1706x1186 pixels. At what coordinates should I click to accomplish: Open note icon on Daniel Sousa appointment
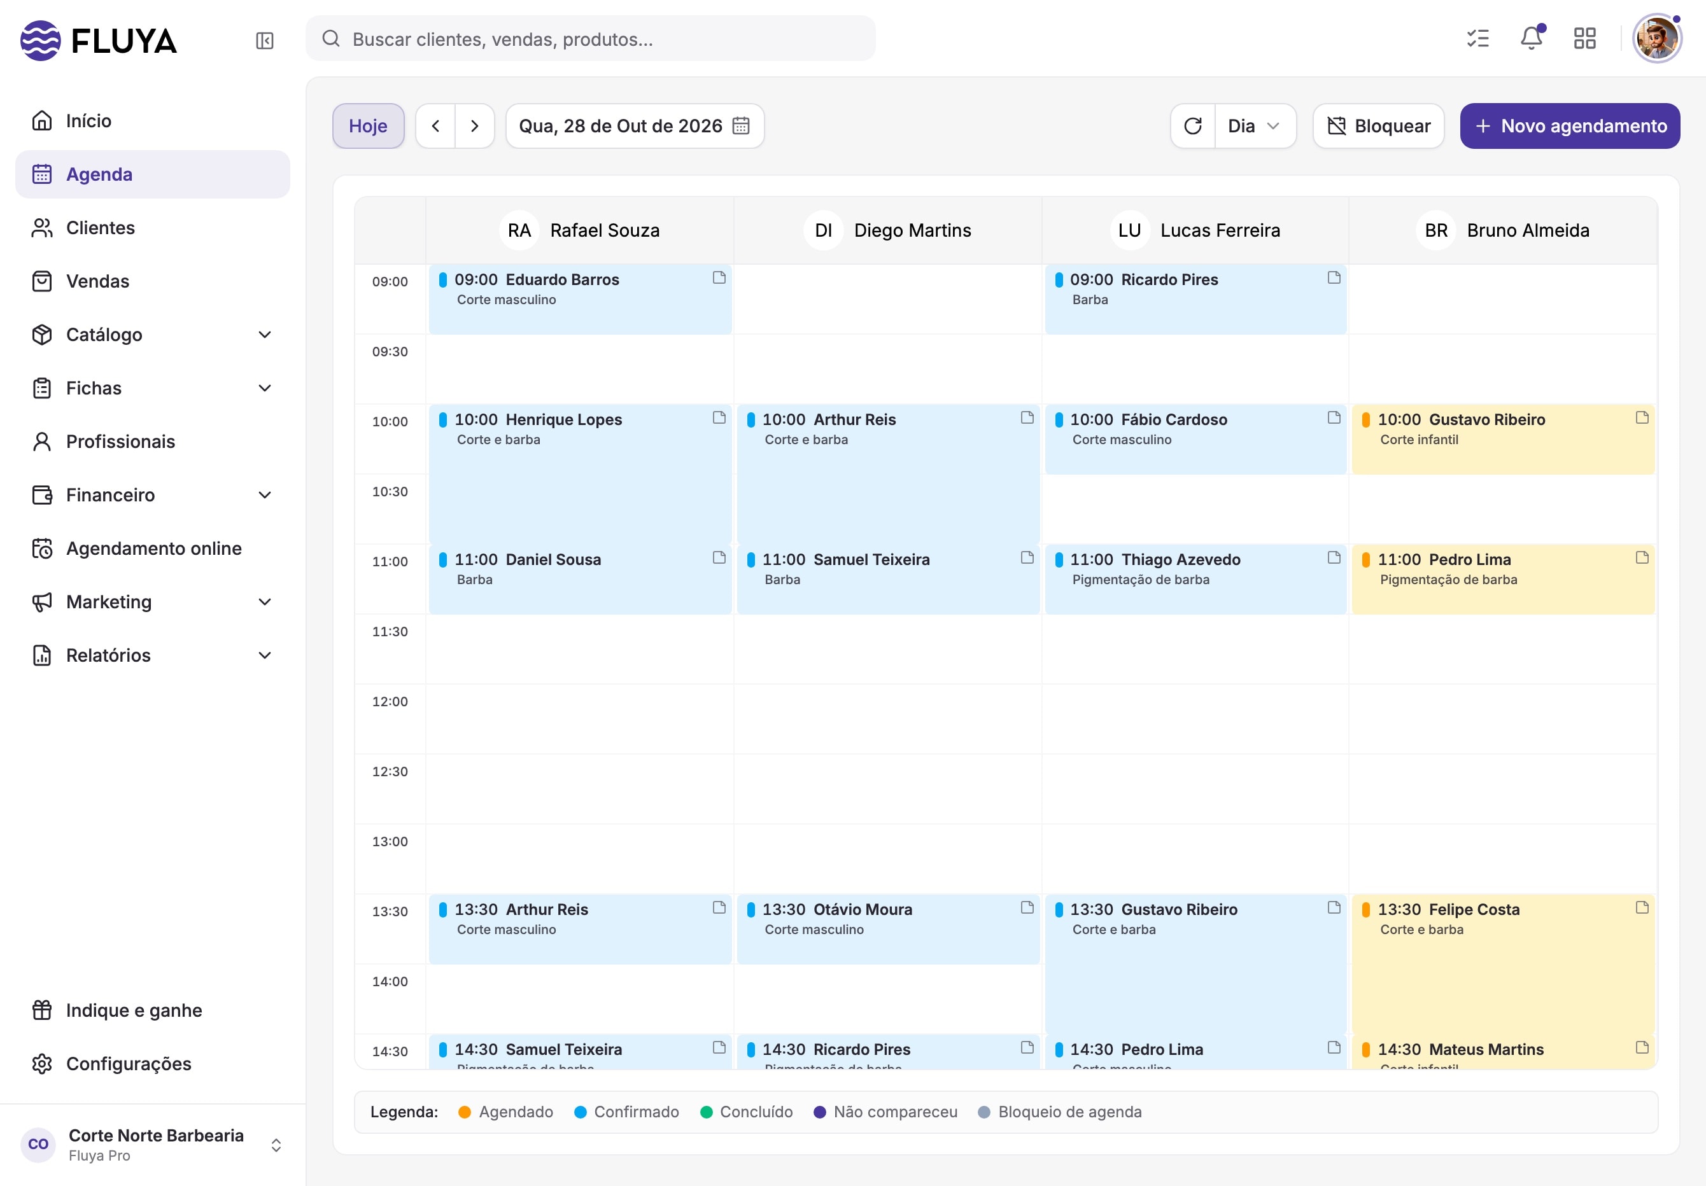tap(719, 558)
